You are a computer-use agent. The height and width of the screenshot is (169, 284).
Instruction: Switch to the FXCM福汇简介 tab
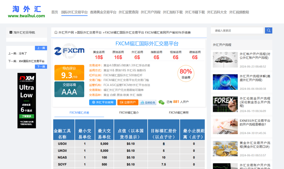click(129, 113)
